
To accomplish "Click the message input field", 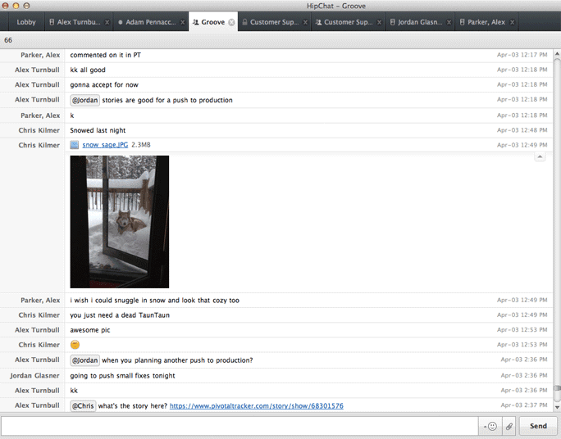I will pyautogui.click(x=239, y=426).
